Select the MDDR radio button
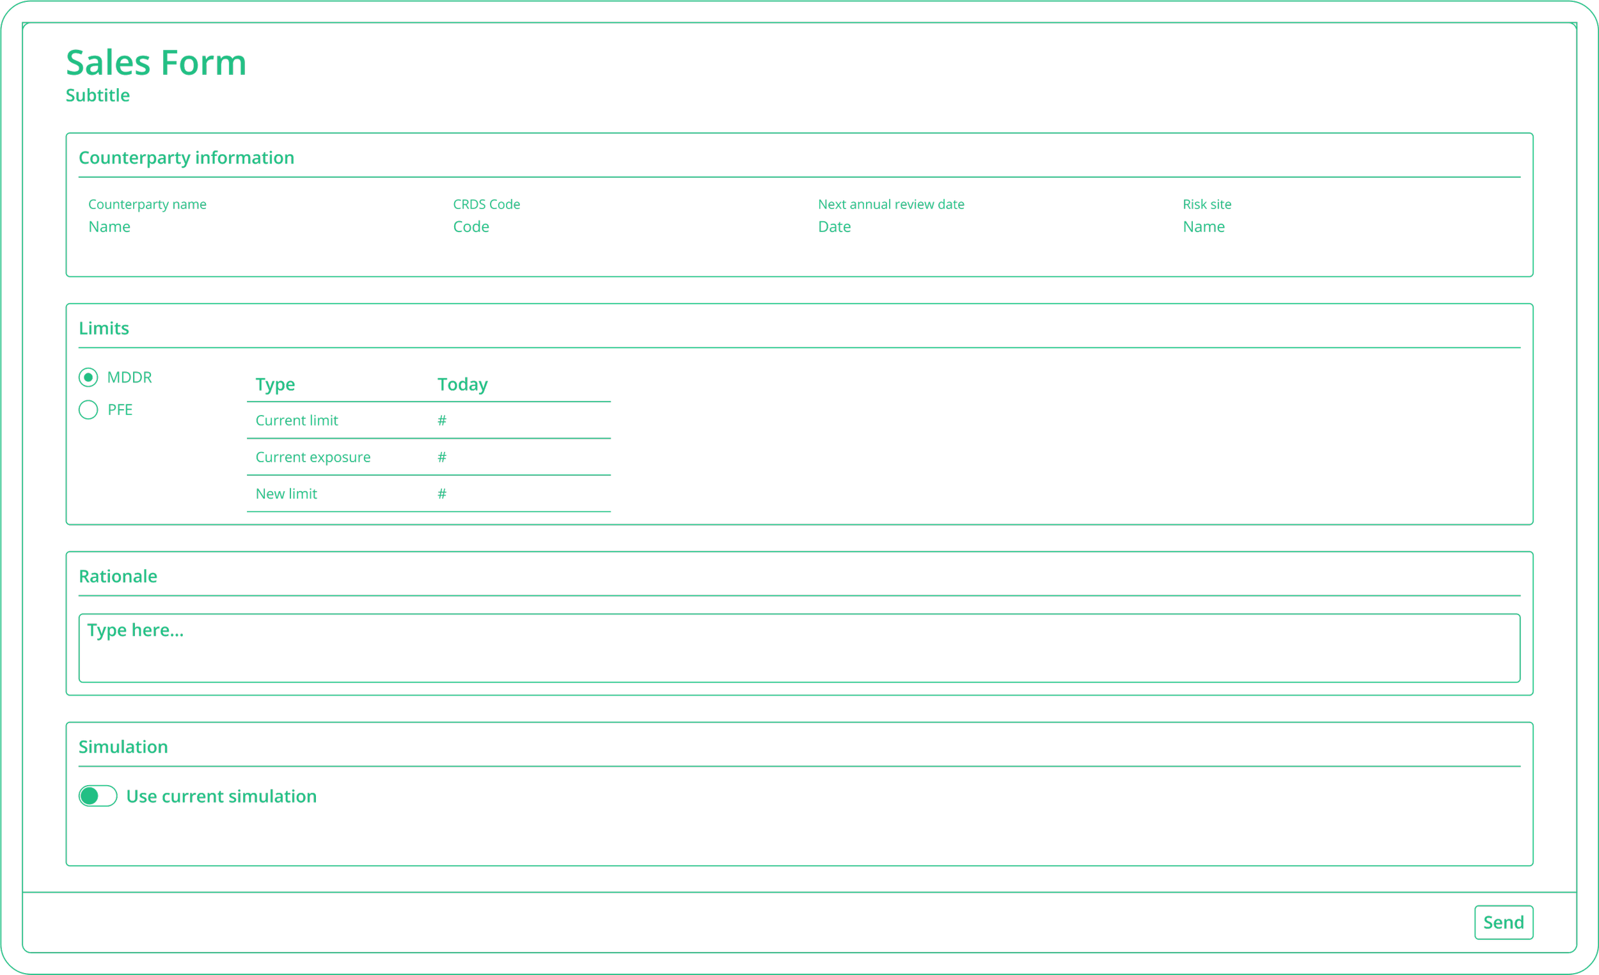1599x975 pixels. pos(88,378)
